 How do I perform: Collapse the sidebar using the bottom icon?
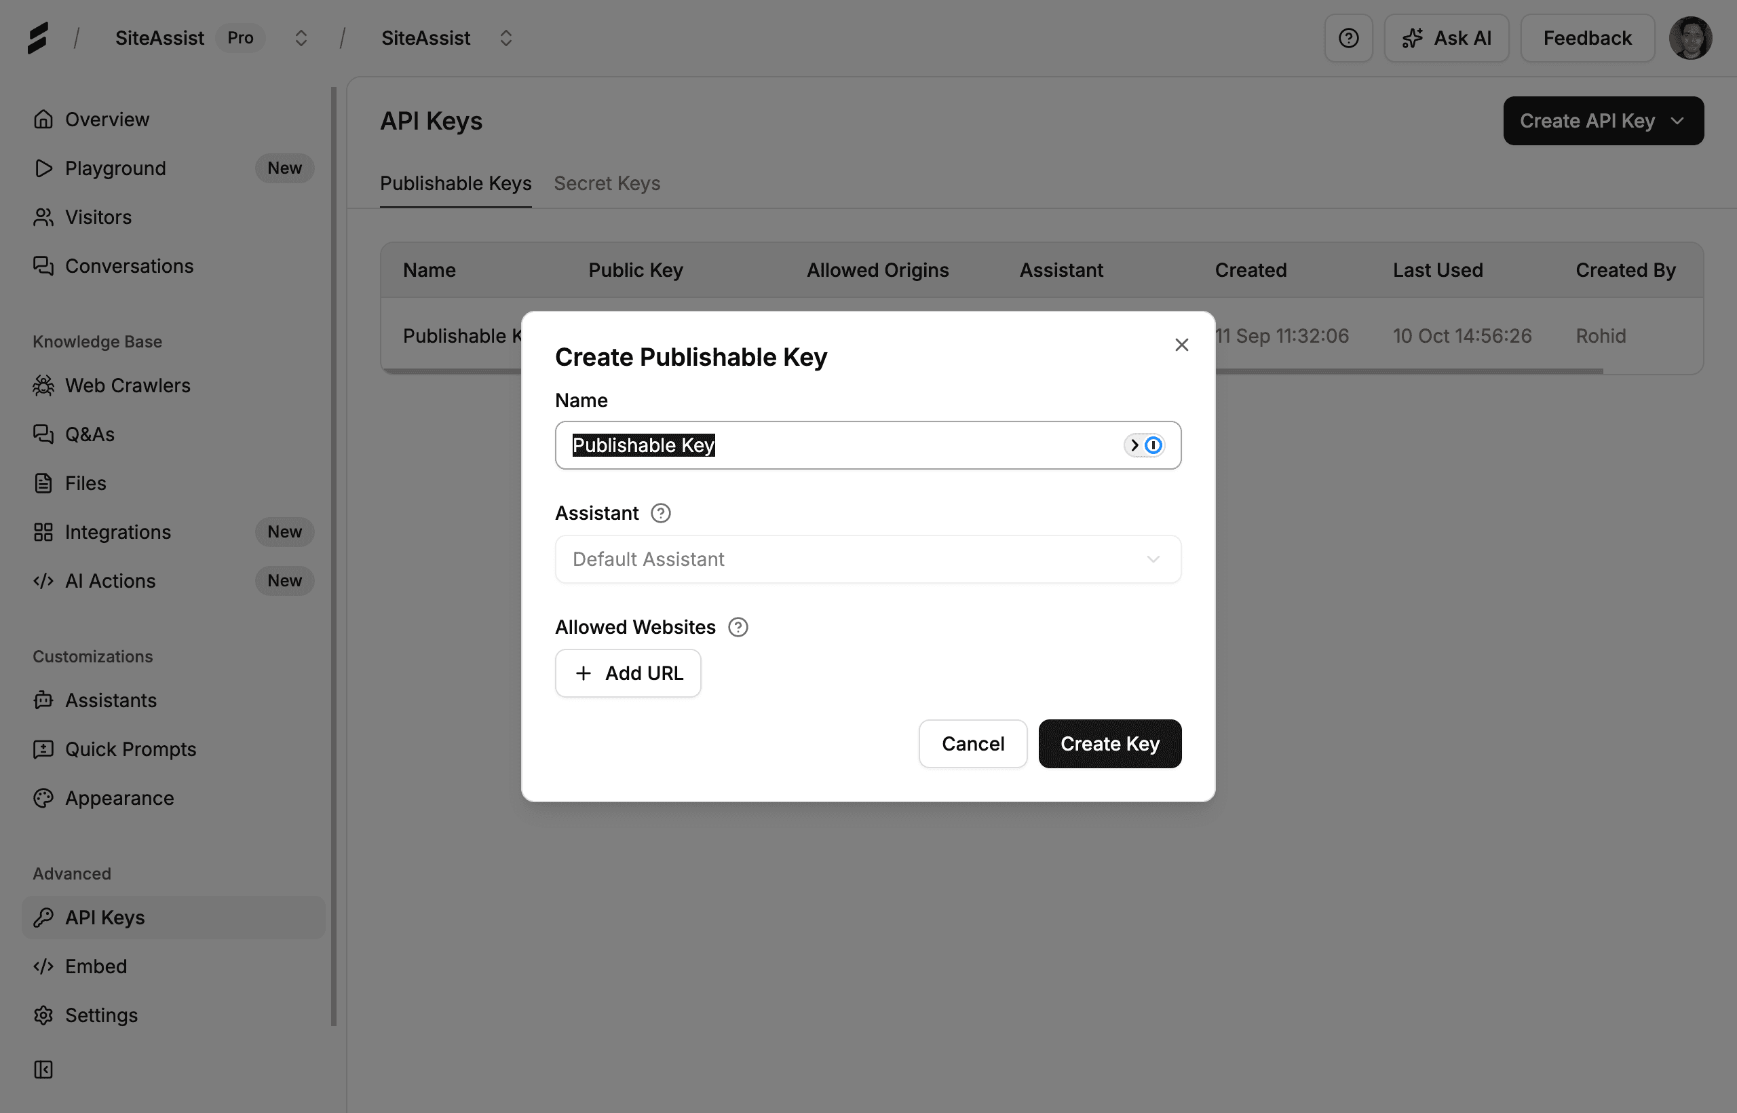43,1070
